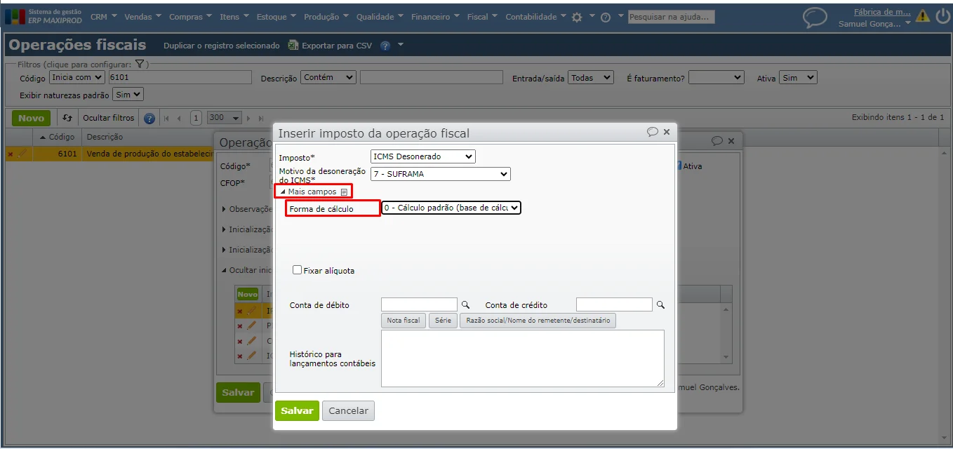Open the chat balloon icon in top bar

pyautogui.click(x=815, y=17)
